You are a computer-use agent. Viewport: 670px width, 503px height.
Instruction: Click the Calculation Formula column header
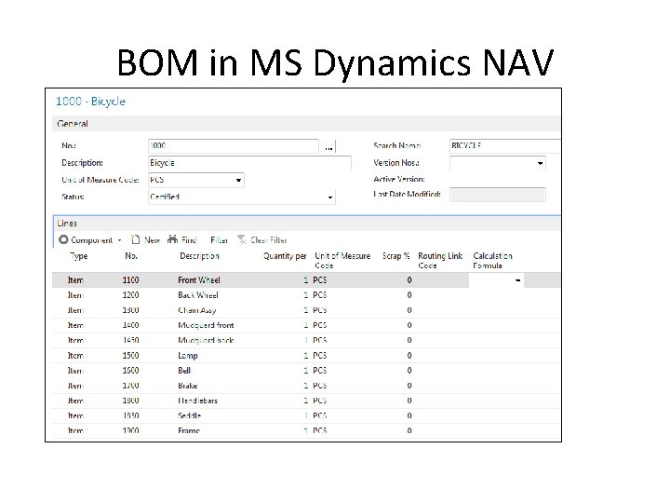492,261
